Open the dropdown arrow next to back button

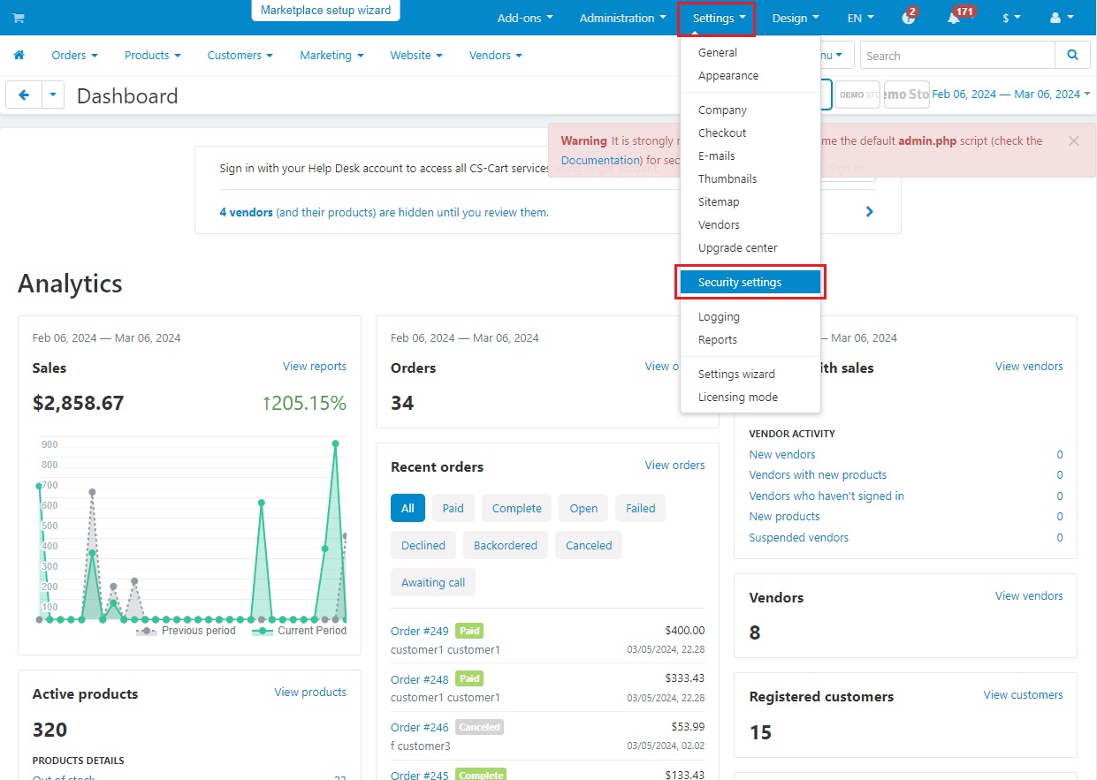pyautogui.click(x=53, y=95)
